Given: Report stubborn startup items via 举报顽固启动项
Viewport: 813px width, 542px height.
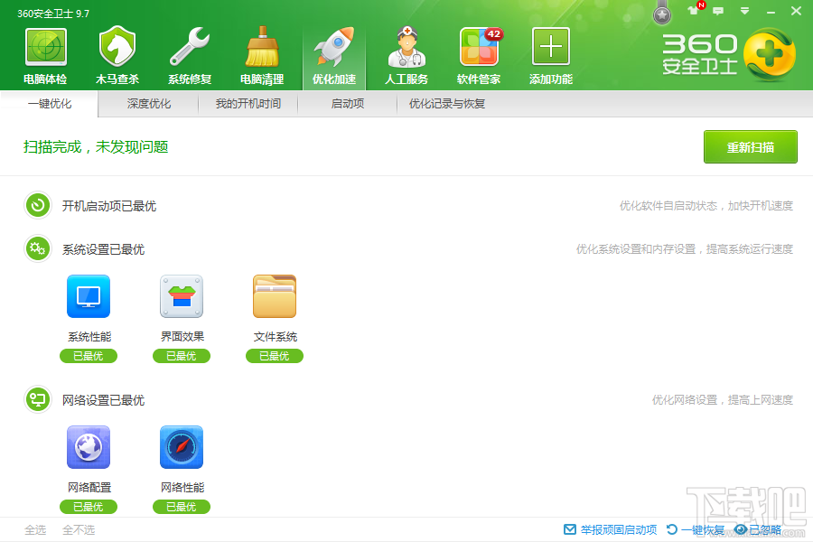Looking at the screenshot, I should pos(619,531).
